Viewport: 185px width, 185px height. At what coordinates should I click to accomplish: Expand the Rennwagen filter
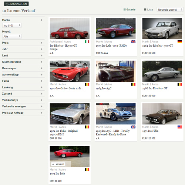23,68
